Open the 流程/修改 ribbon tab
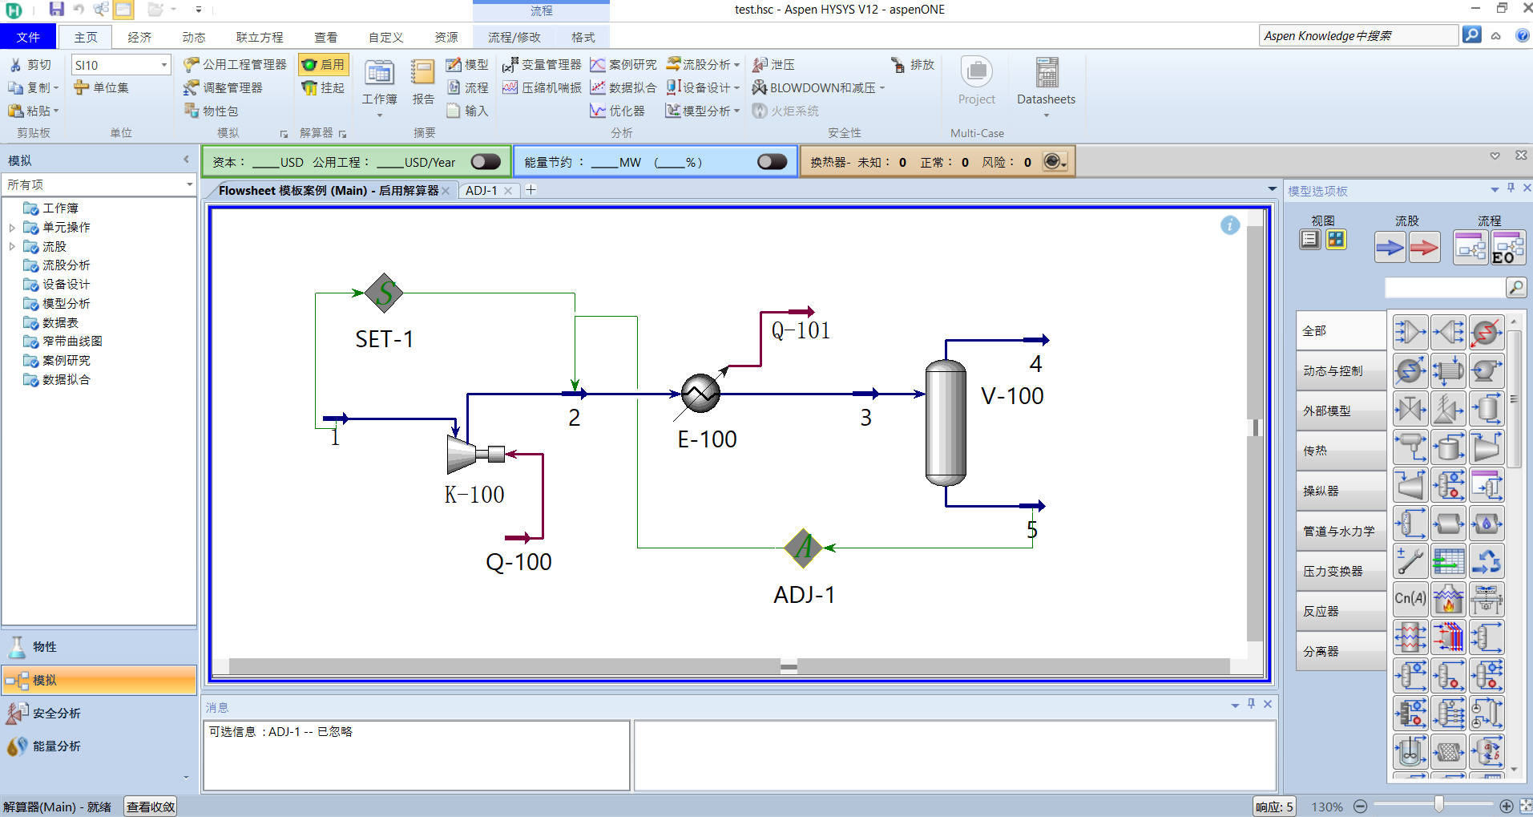The image size is (1533, 817). point(514,37)
